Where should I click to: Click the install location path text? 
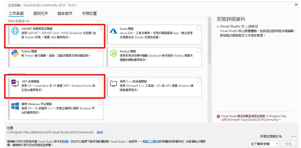click(51, 132)
